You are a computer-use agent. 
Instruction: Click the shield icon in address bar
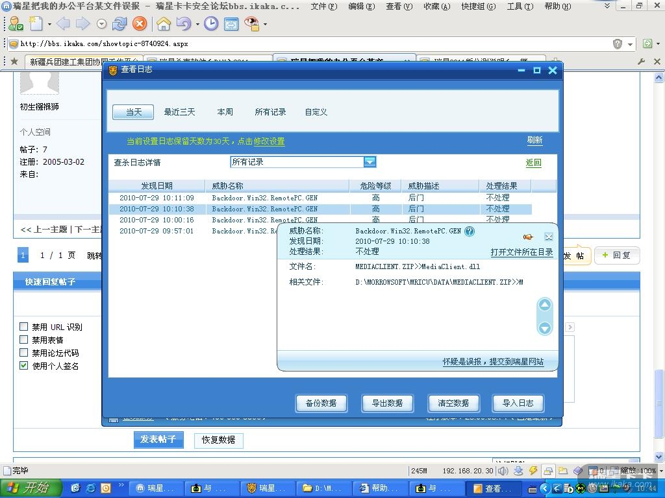point(618,43)
